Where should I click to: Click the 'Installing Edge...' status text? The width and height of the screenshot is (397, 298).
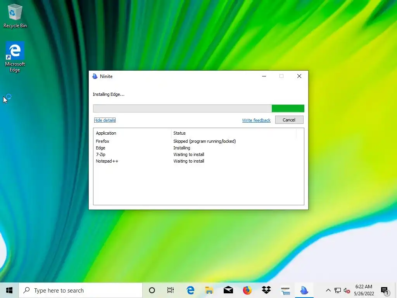click(x=109, y=94)
